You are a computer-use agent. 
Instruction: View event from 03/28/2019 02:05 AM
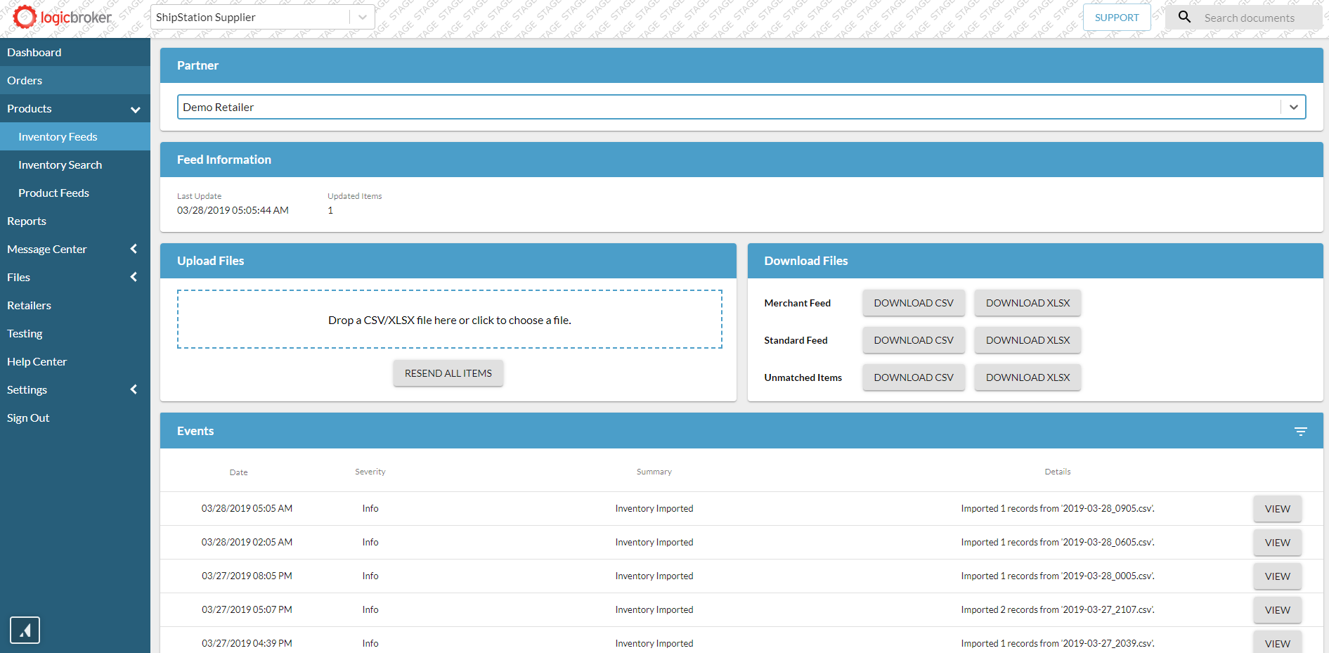tap(1277, 543)
